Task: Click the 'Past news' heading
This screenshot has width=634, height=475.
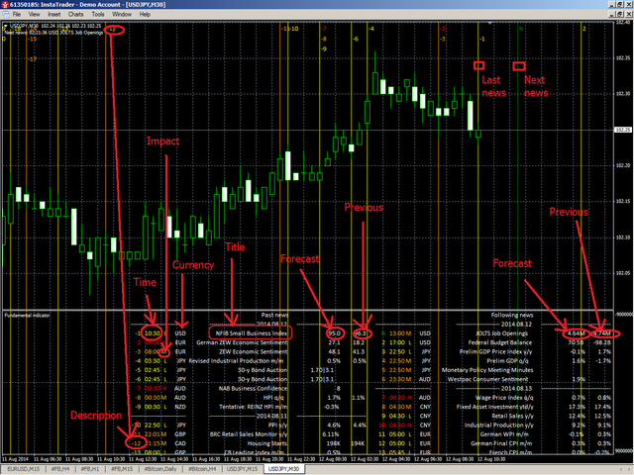Action: click(x=274, y=315)
